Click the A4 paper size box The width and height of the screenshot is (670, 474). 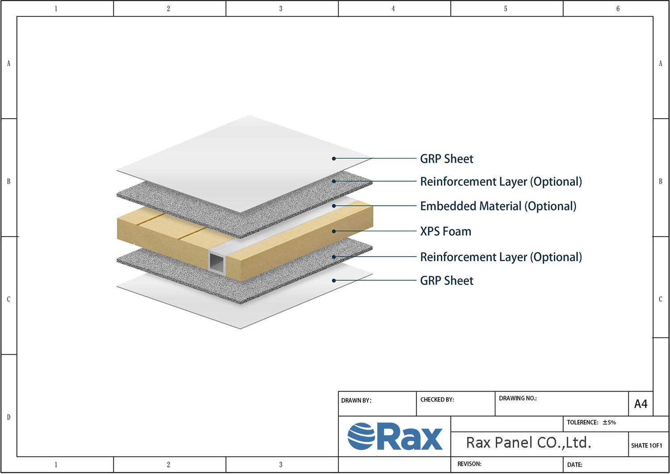click(x=641, y=404)
